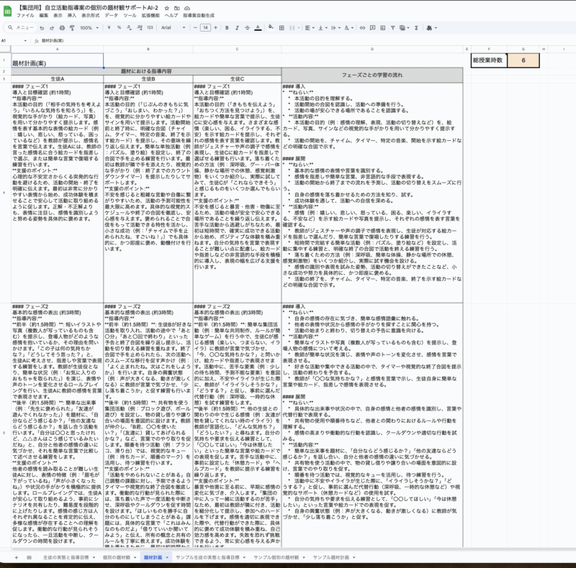Screen dimensions: 576x568
Task: Toggle strikethrough formatting
Action: (x=247, y=27)
